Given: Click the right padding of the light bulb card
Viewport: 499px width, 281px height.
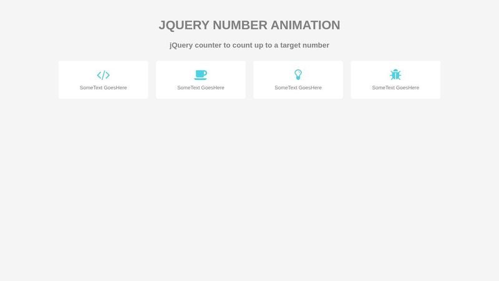Looking at the screenshot, I should tap(336, 80).
